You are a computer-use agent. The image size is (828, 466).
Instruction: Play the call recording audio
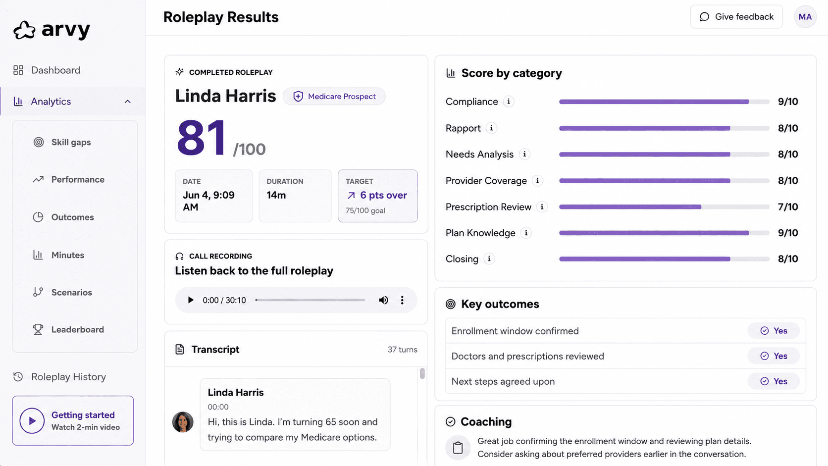tap(190, 300)
